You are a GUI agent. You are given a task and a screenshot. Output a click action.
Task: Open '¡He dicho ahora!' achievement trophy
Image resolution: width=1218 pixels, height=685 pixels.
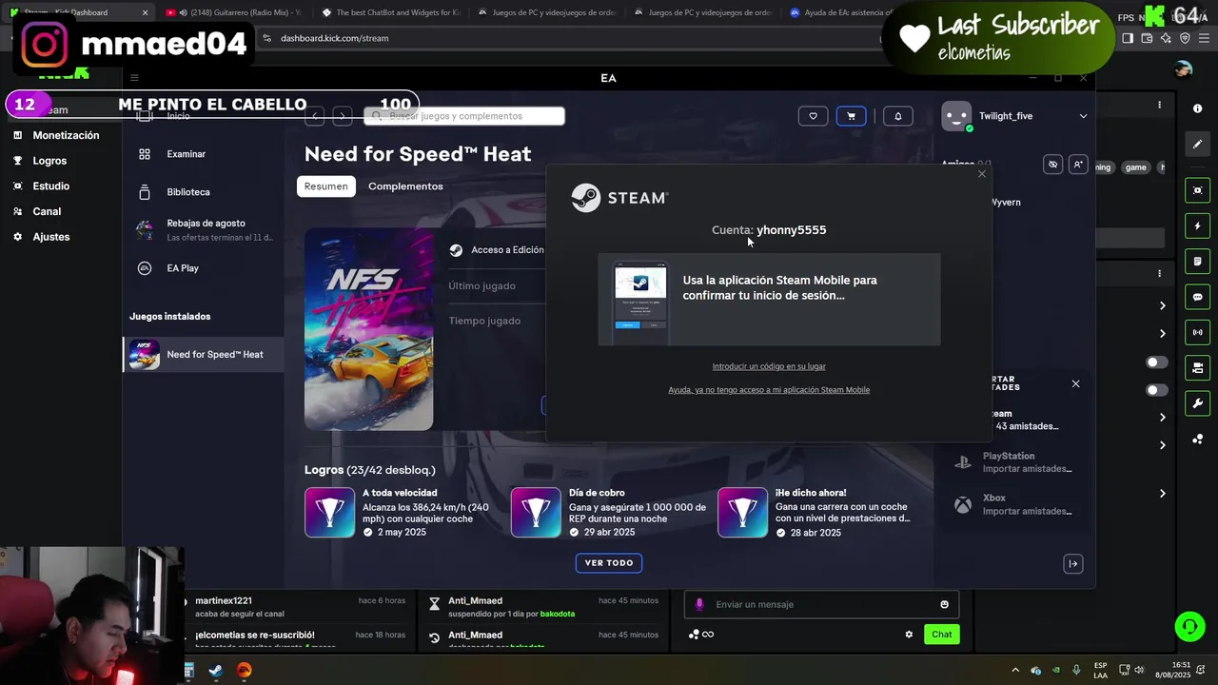point(742,513)
